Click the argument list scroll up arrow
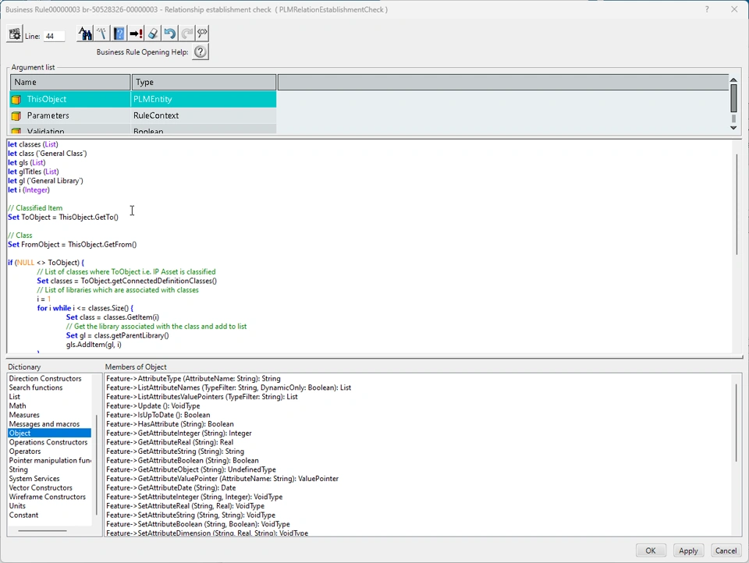Viewport: 749px width, 563px height. click(x=733, y=80)
